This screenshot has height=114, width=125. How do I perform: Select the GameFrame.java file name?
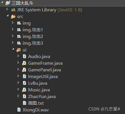click(x=45, y=63)
